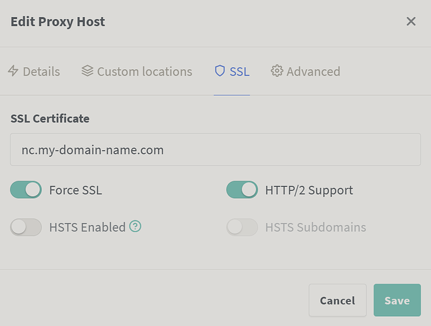Open the Custom locations tab

click(144, 72)
